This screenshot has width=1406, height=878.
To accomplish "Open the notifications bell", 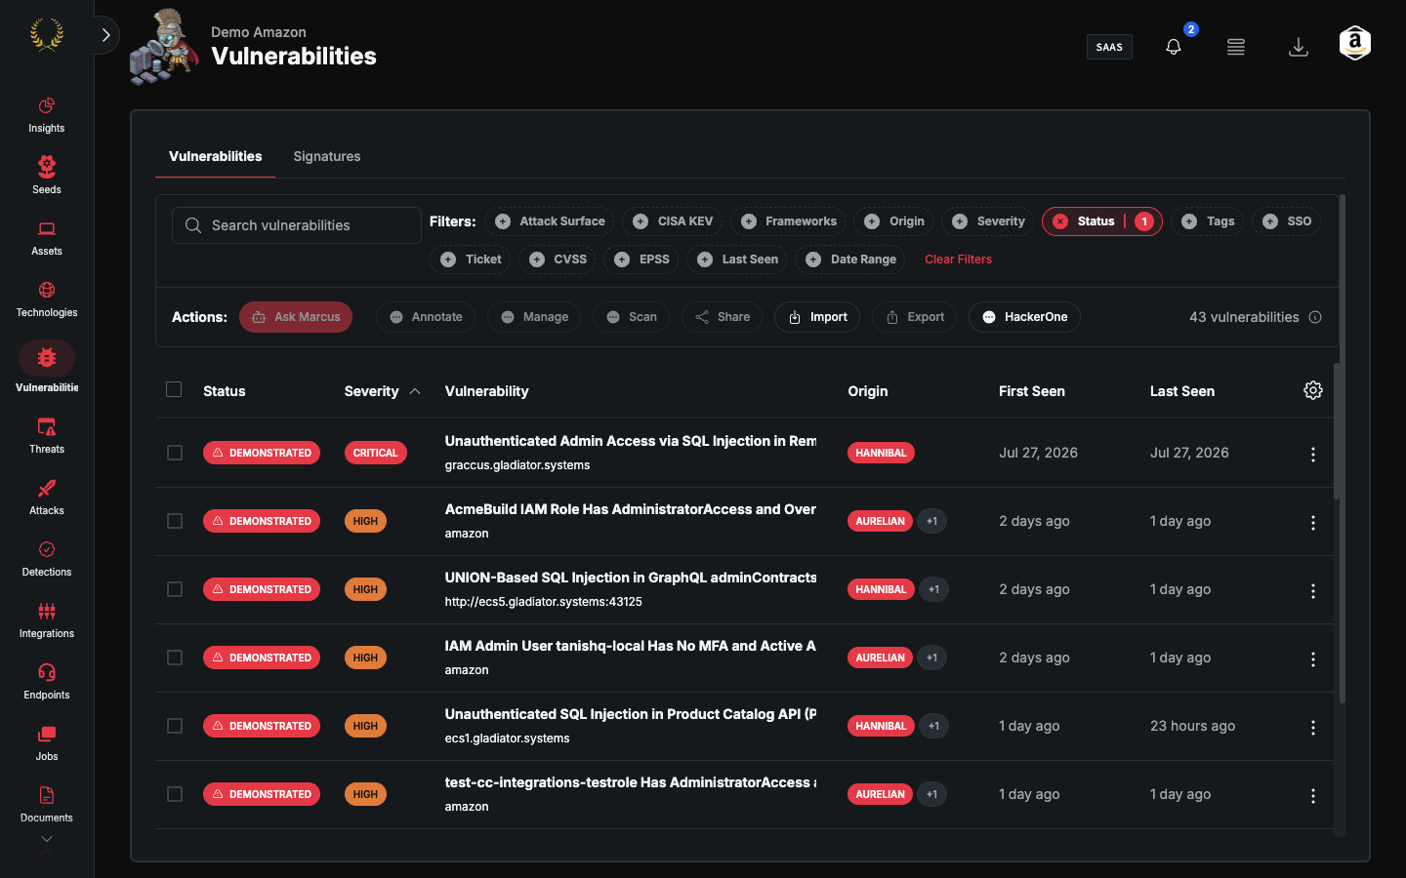I will click(1174, 47).
